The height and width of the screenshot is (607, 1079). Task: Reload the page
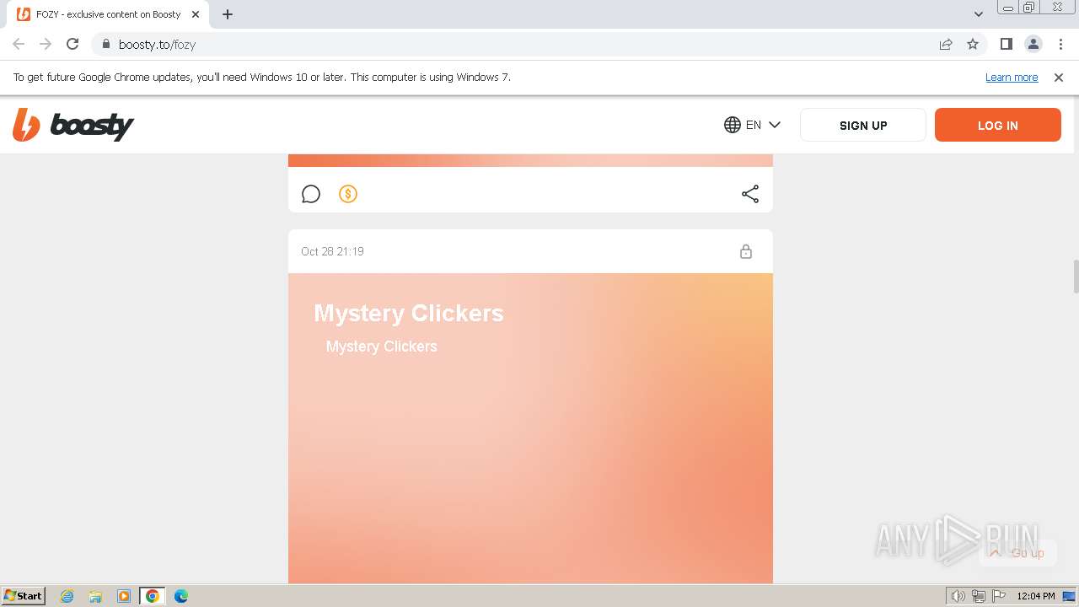tap(72, 44)
